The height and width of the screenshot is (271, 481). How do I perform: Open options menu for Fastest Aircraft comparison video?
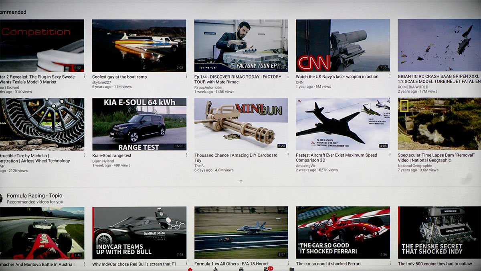[390, 155]
